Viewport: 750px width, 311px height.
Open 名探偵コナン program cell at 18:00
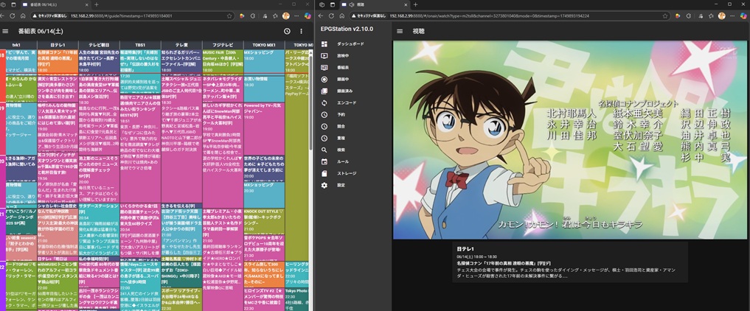[58, 61]
